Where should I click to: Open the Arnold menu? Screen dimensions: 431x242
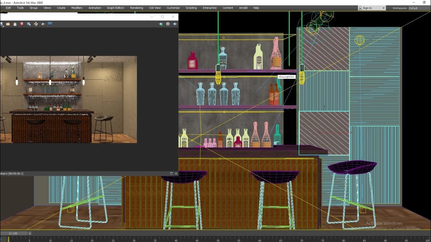(243, 8)
